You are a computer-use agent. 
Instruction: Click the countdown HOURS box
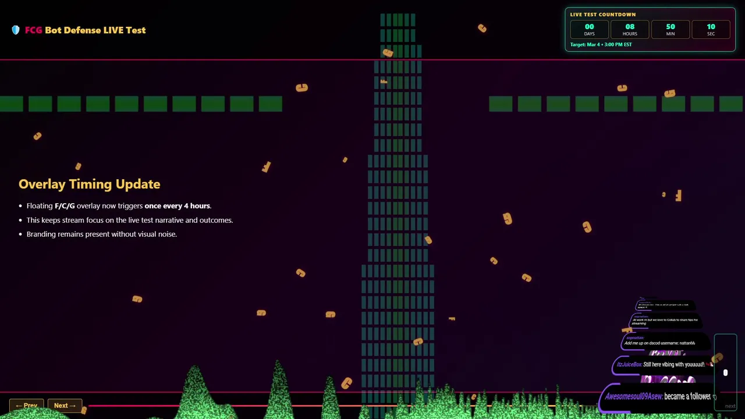[x=630, y=30]
